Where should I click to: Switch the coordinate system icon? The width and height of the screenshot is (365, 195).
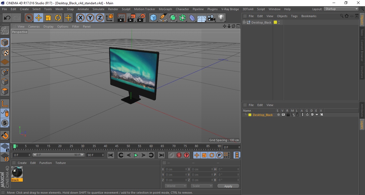pyautogui.click(x=109, y=18)
